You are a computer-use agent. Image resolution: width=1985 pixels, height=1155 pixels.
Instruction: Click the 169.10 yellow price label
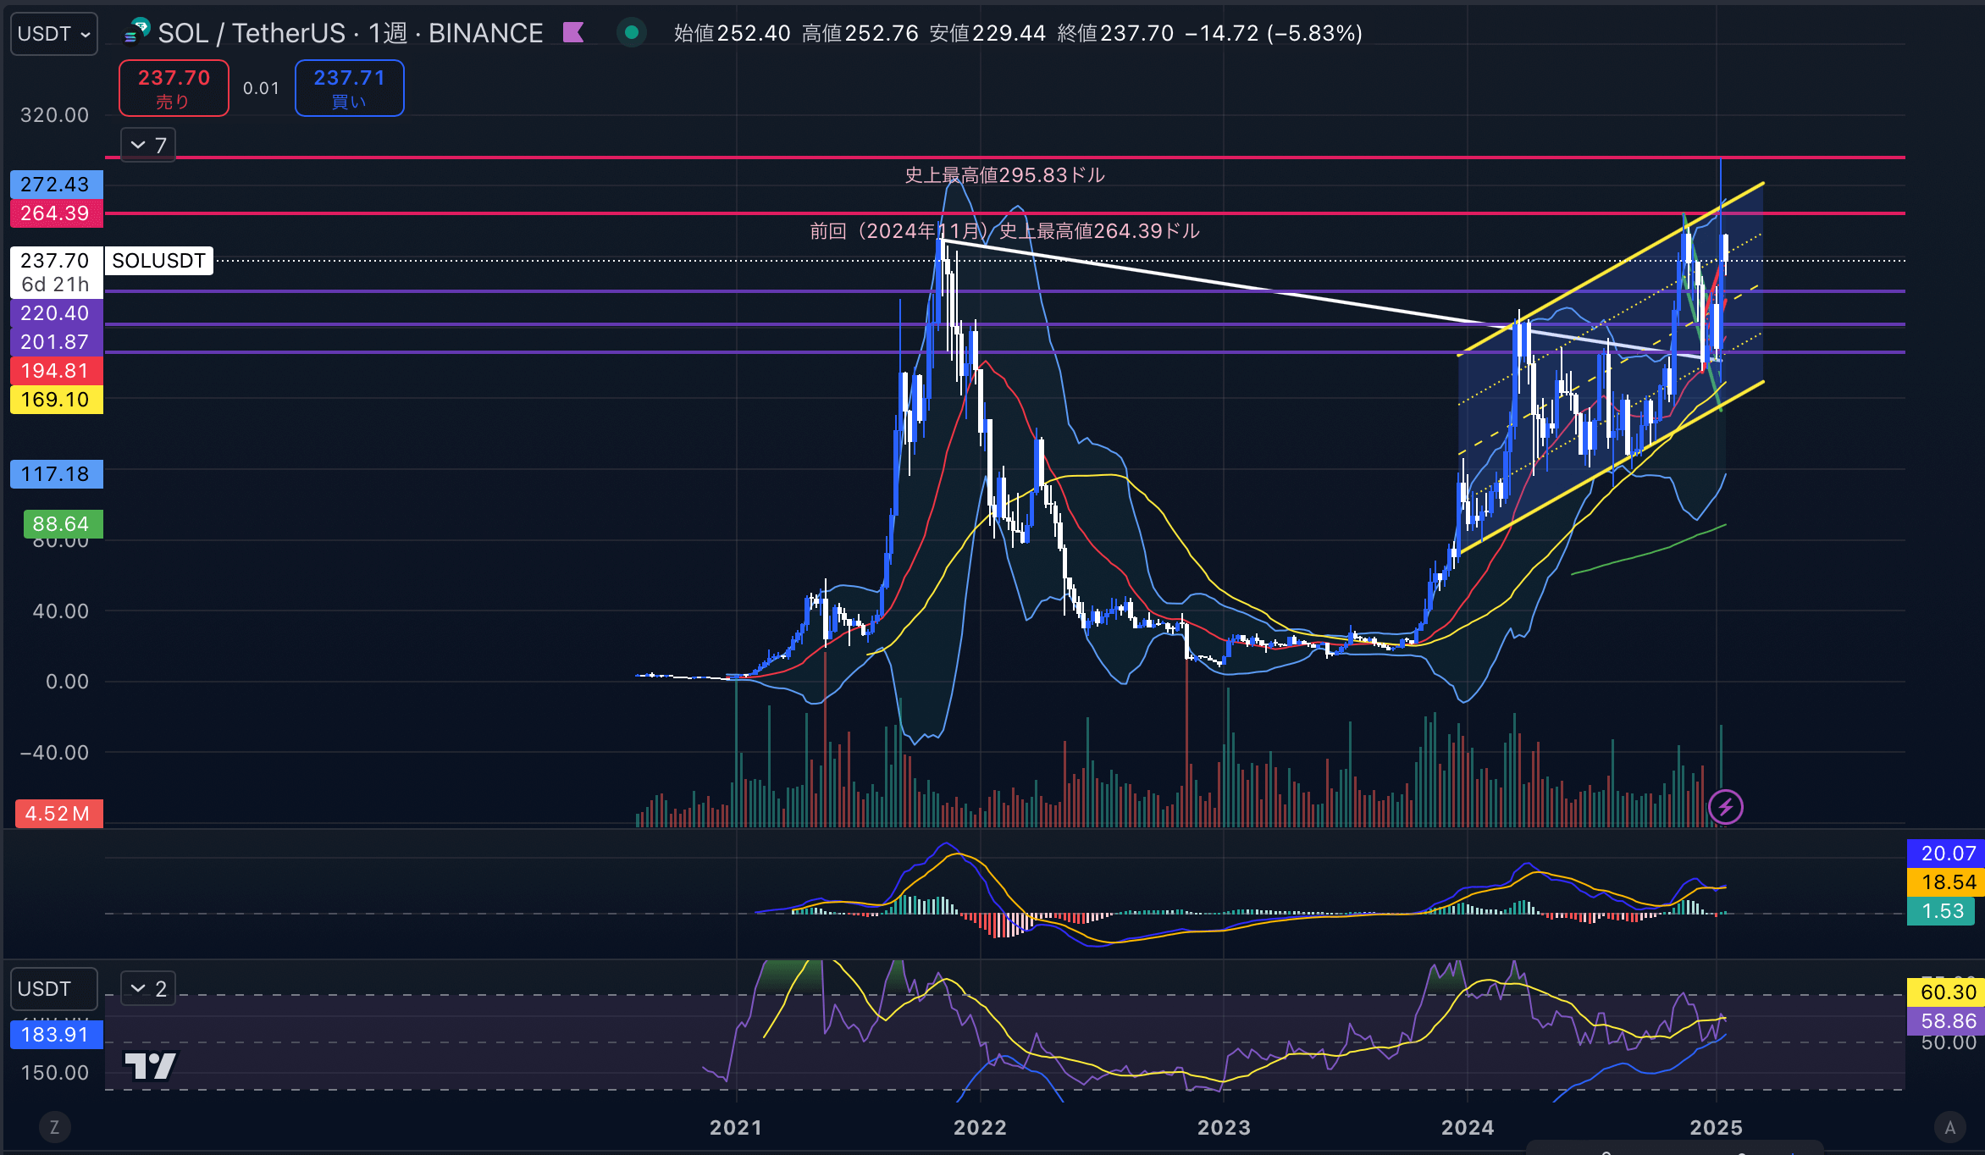56,400
